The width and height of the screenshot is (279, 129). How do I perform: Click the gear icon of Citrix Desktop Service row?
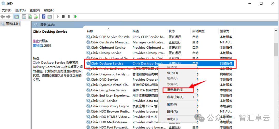point(88,64)
